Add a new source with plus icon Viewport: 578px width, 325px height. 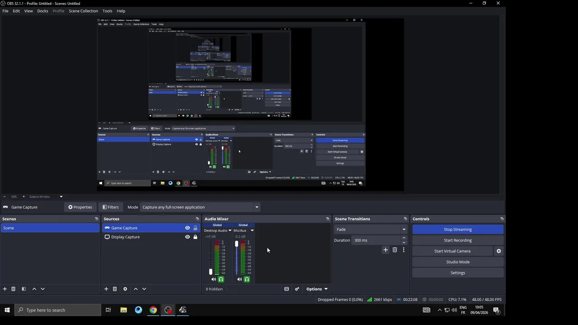click(106, 289)
